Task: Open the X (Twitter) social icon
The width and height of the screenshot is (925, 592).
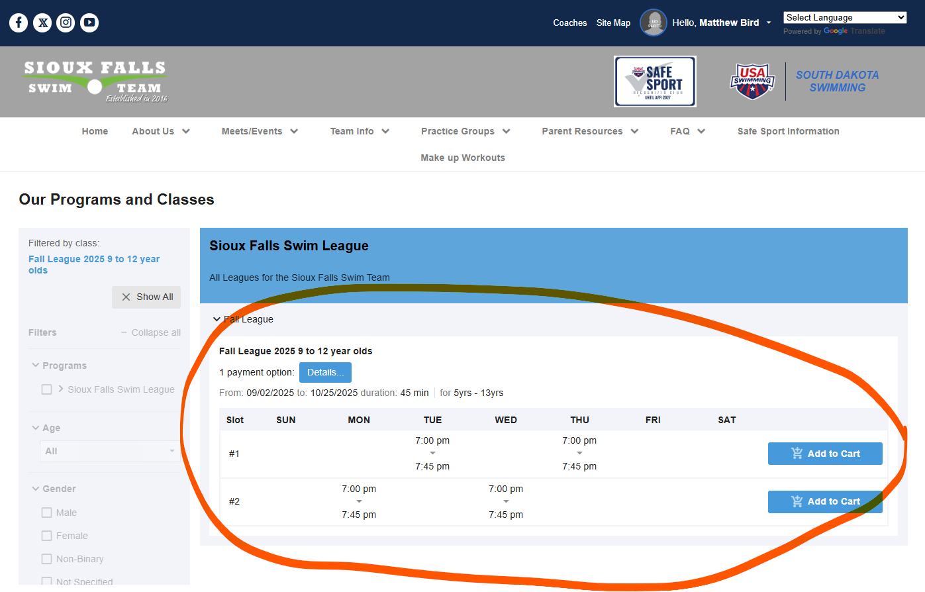Action: pos(42,23)
